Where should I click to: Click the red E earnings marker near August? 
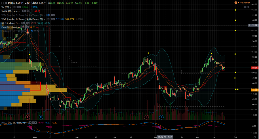coord(146,117)
